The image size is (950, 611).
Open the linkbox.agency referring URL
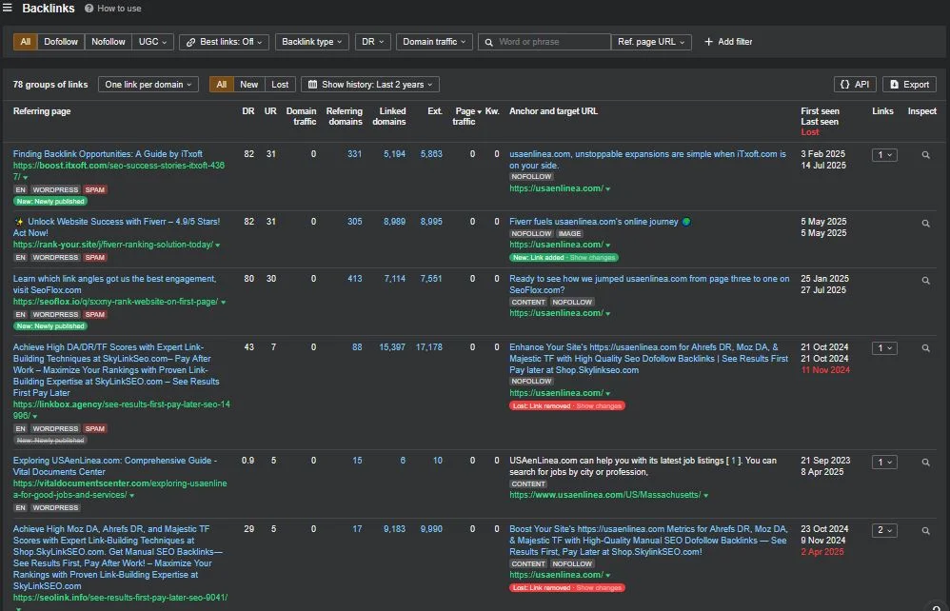click(121, 410)
